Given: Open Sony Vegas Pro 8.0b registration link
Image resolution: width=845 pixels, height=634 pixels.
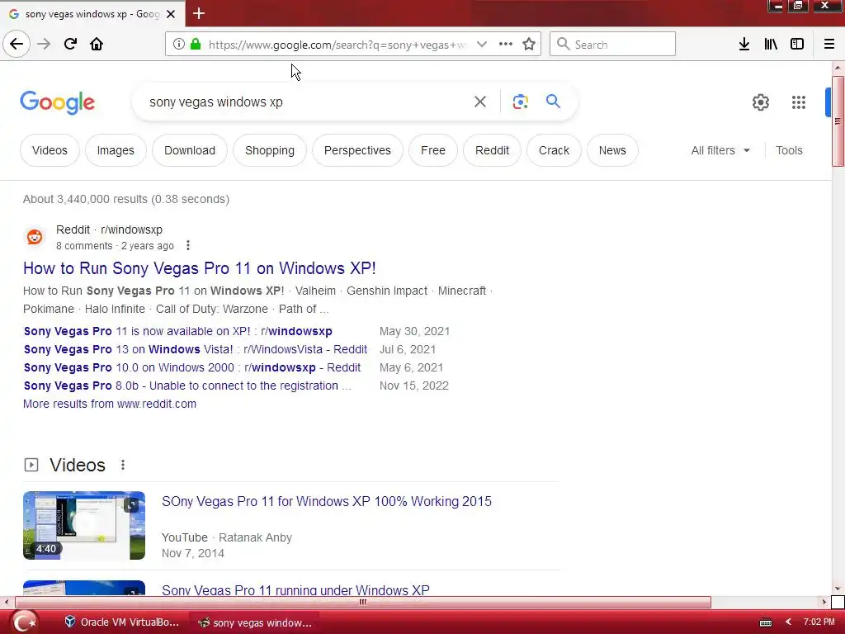Looking at the screenshot, I should click(187, 386).
